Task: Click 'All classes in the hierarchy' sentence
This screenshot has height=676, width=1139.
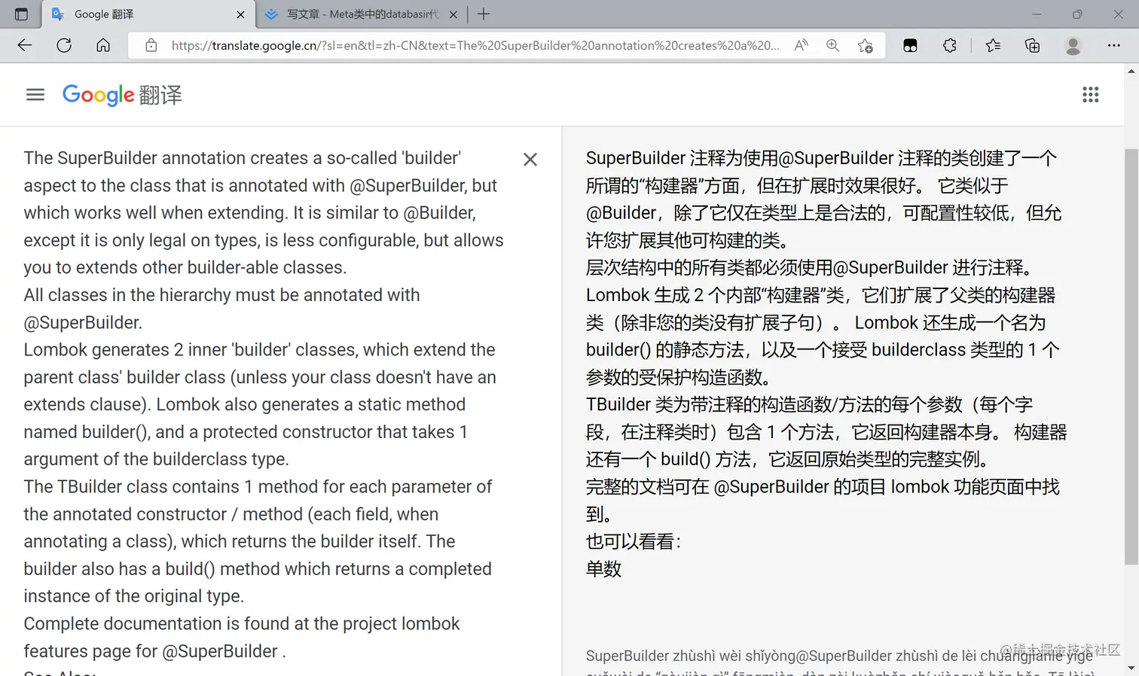Action: click(x=221, y=309)
